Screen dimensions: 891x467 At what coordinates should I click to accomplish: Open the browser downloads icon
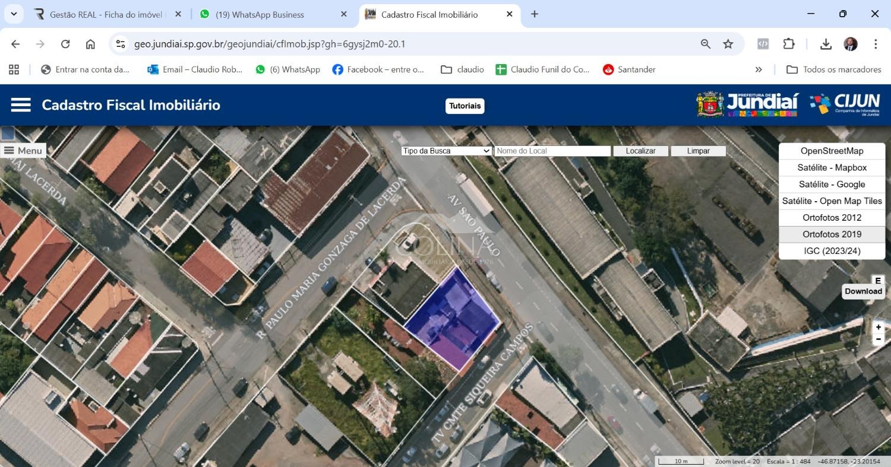pyautogui.click(x=826, y=44)
